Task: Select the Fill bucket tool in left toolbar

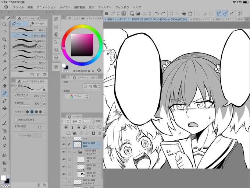Action: [4, 108]
